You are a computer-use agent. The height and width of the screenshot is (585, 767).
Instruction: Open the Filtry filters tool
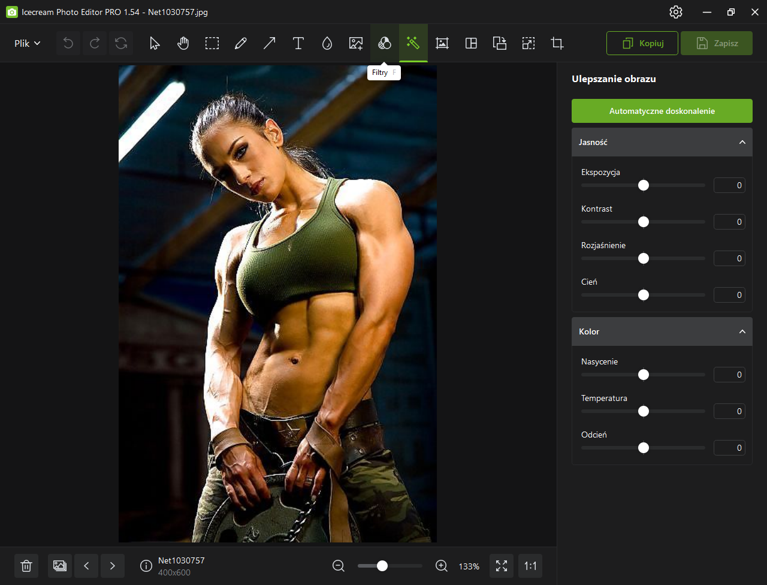[385, 43]
